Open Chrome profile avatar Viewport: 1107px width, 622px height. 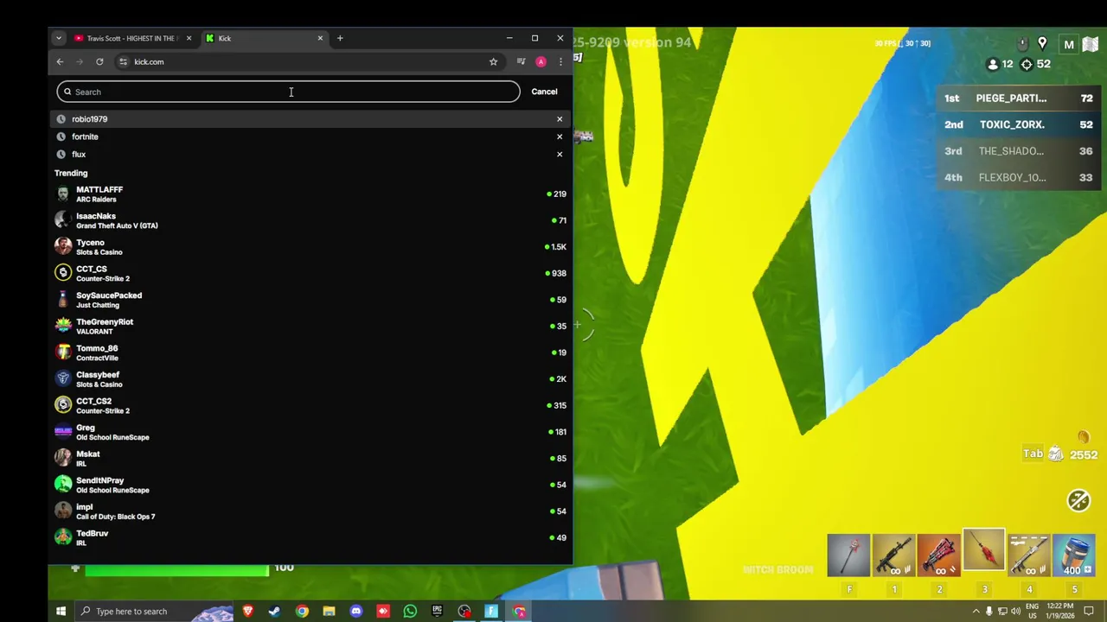541,61
